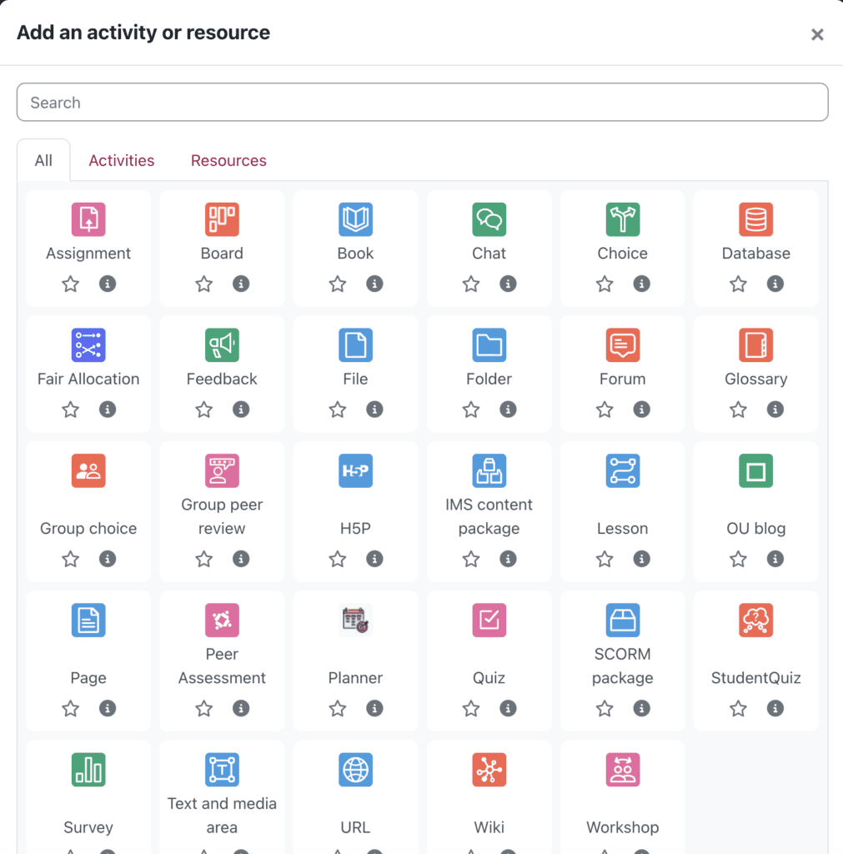Pick the Fair Allocation icon
The width and height of the screenshot is (843, 854).
(88, 345)
